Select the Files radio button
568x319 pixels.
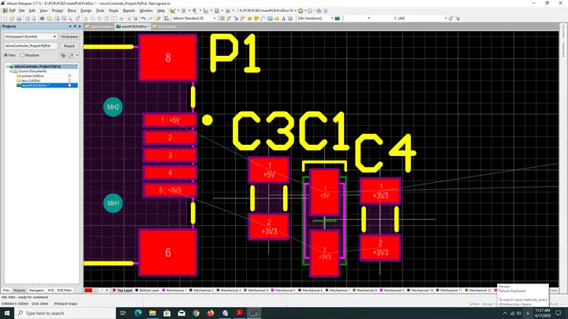coord(9,55)
